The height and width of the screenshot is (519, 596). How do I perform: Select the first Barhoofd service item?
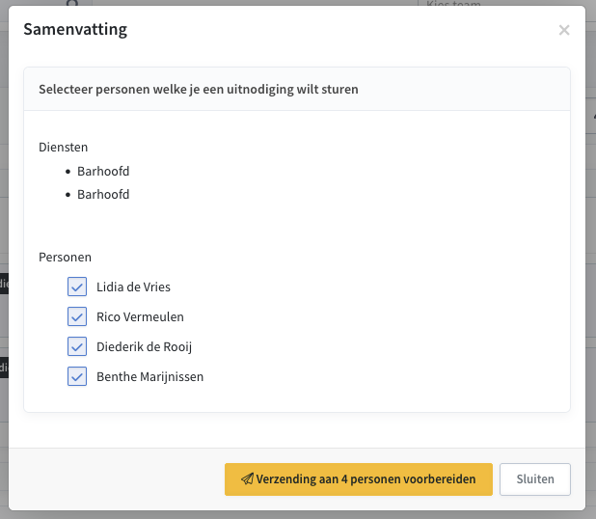103,172
